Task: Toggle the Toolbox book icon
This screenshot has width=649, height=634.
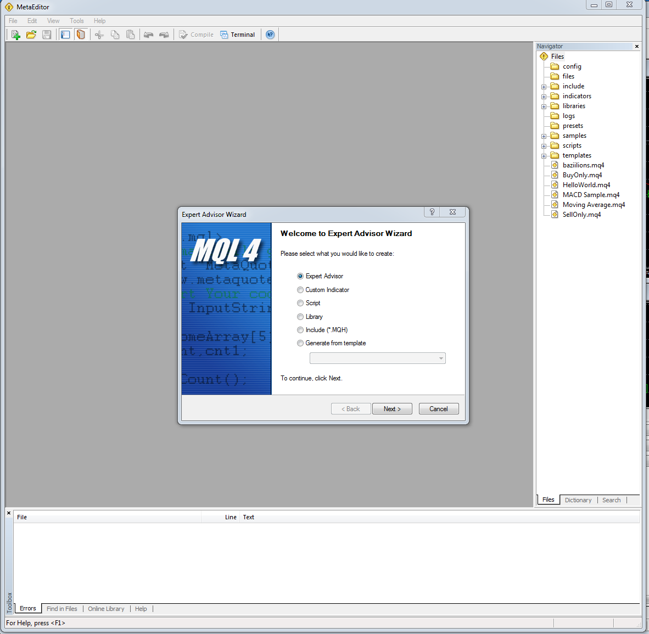Action: click(81, 35)
